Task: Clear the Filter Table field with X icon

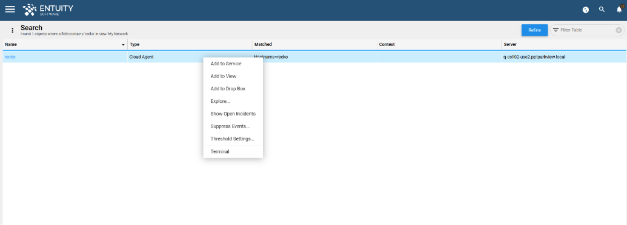Action: pyautogui.click(x=619, y=30)
